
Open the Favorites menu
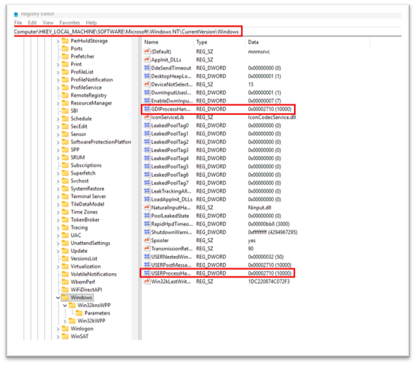[70, 22]
